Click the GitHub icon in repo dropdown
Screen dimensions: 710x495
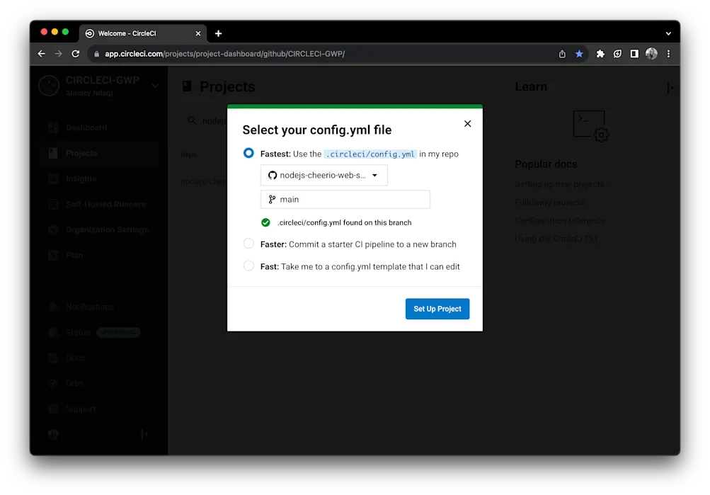(272, 175)
